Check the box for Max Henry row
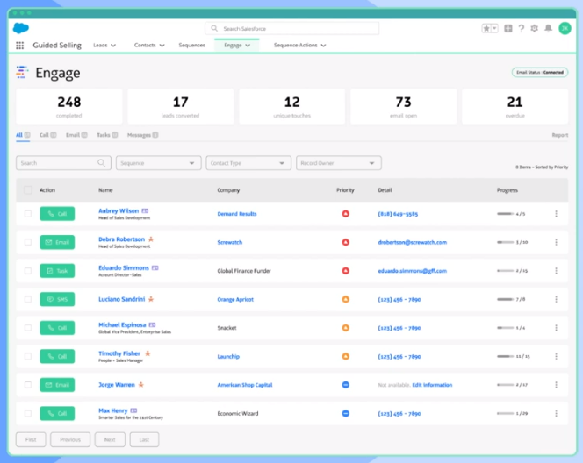 (x=28, y=413)
